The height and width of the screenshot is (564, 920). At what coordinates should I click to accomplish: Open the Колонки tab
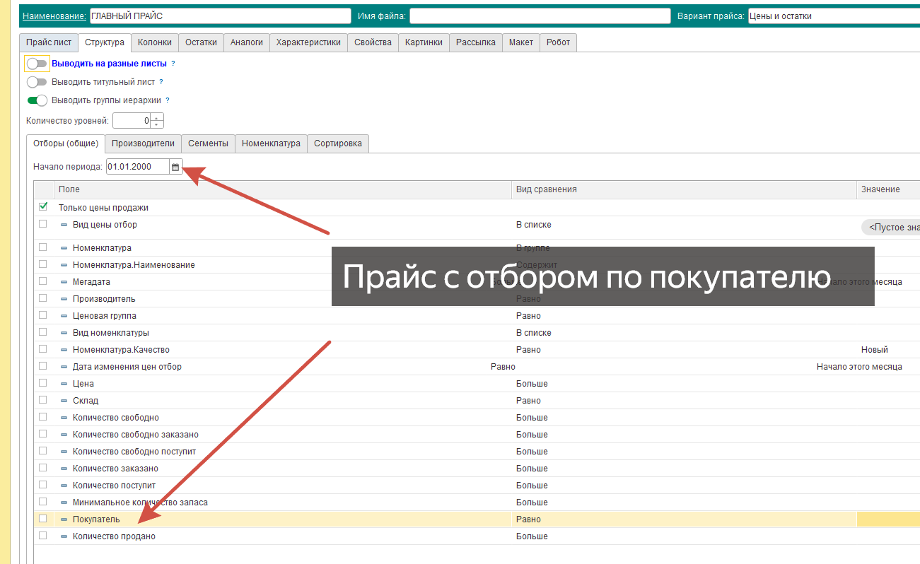[x=155, y=42]
